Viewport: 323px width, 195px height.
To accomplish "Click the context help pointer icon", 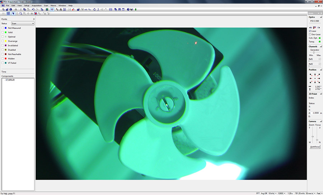I will click(x=132, y=9).
